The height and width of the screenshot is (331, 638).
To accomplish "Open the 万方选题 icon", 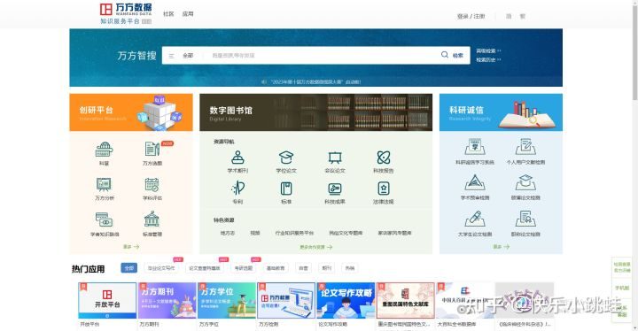I will pos(152,150).
